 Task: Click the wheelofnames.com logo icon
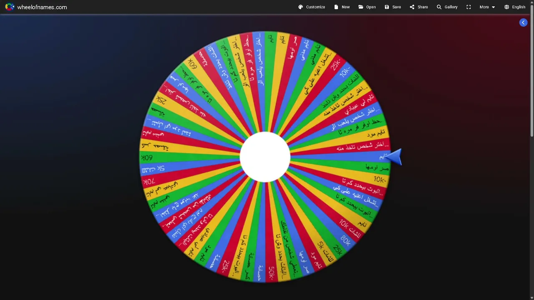pos(10,7)
